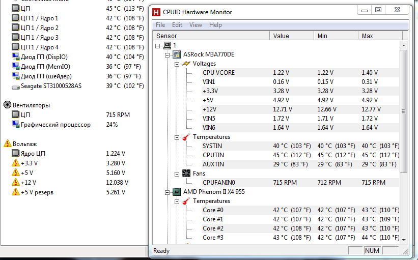Click monitor icon beside Диод ГП (MemIO)
Image resolution: width=418 pixels, height=260 pixels.
point(16,66)
